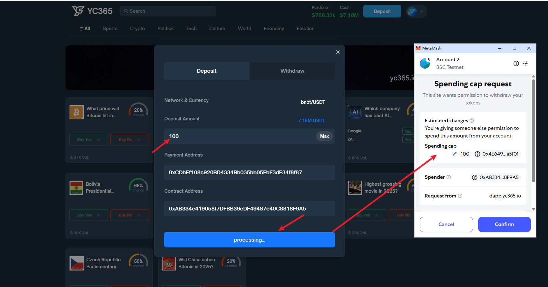Image resolution: width=548 pixels, height=287 pixels.
Task: Select the Election category tab
Action: [x=305, y=29]
